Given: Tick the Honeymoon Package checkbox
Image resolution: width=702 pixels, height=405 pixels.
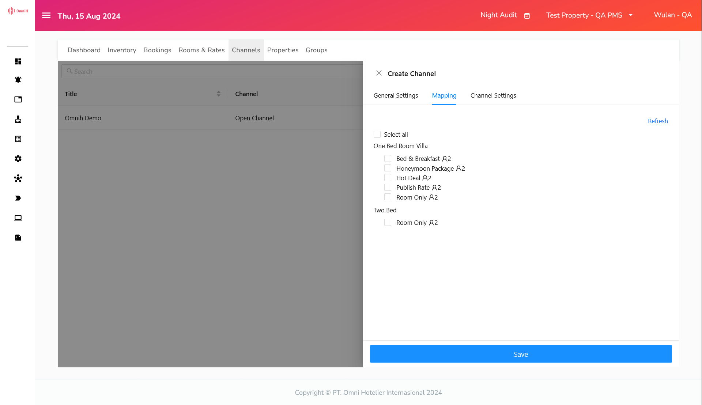Looking at the screenshot, I should point(388,168).
